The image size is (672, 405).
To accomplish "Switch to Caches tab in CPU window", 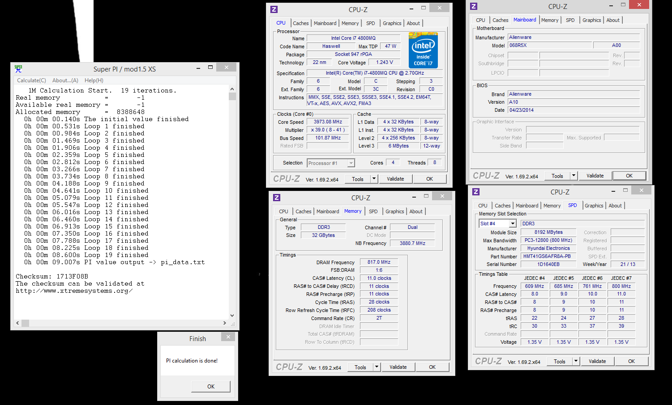I will [301, 23].
